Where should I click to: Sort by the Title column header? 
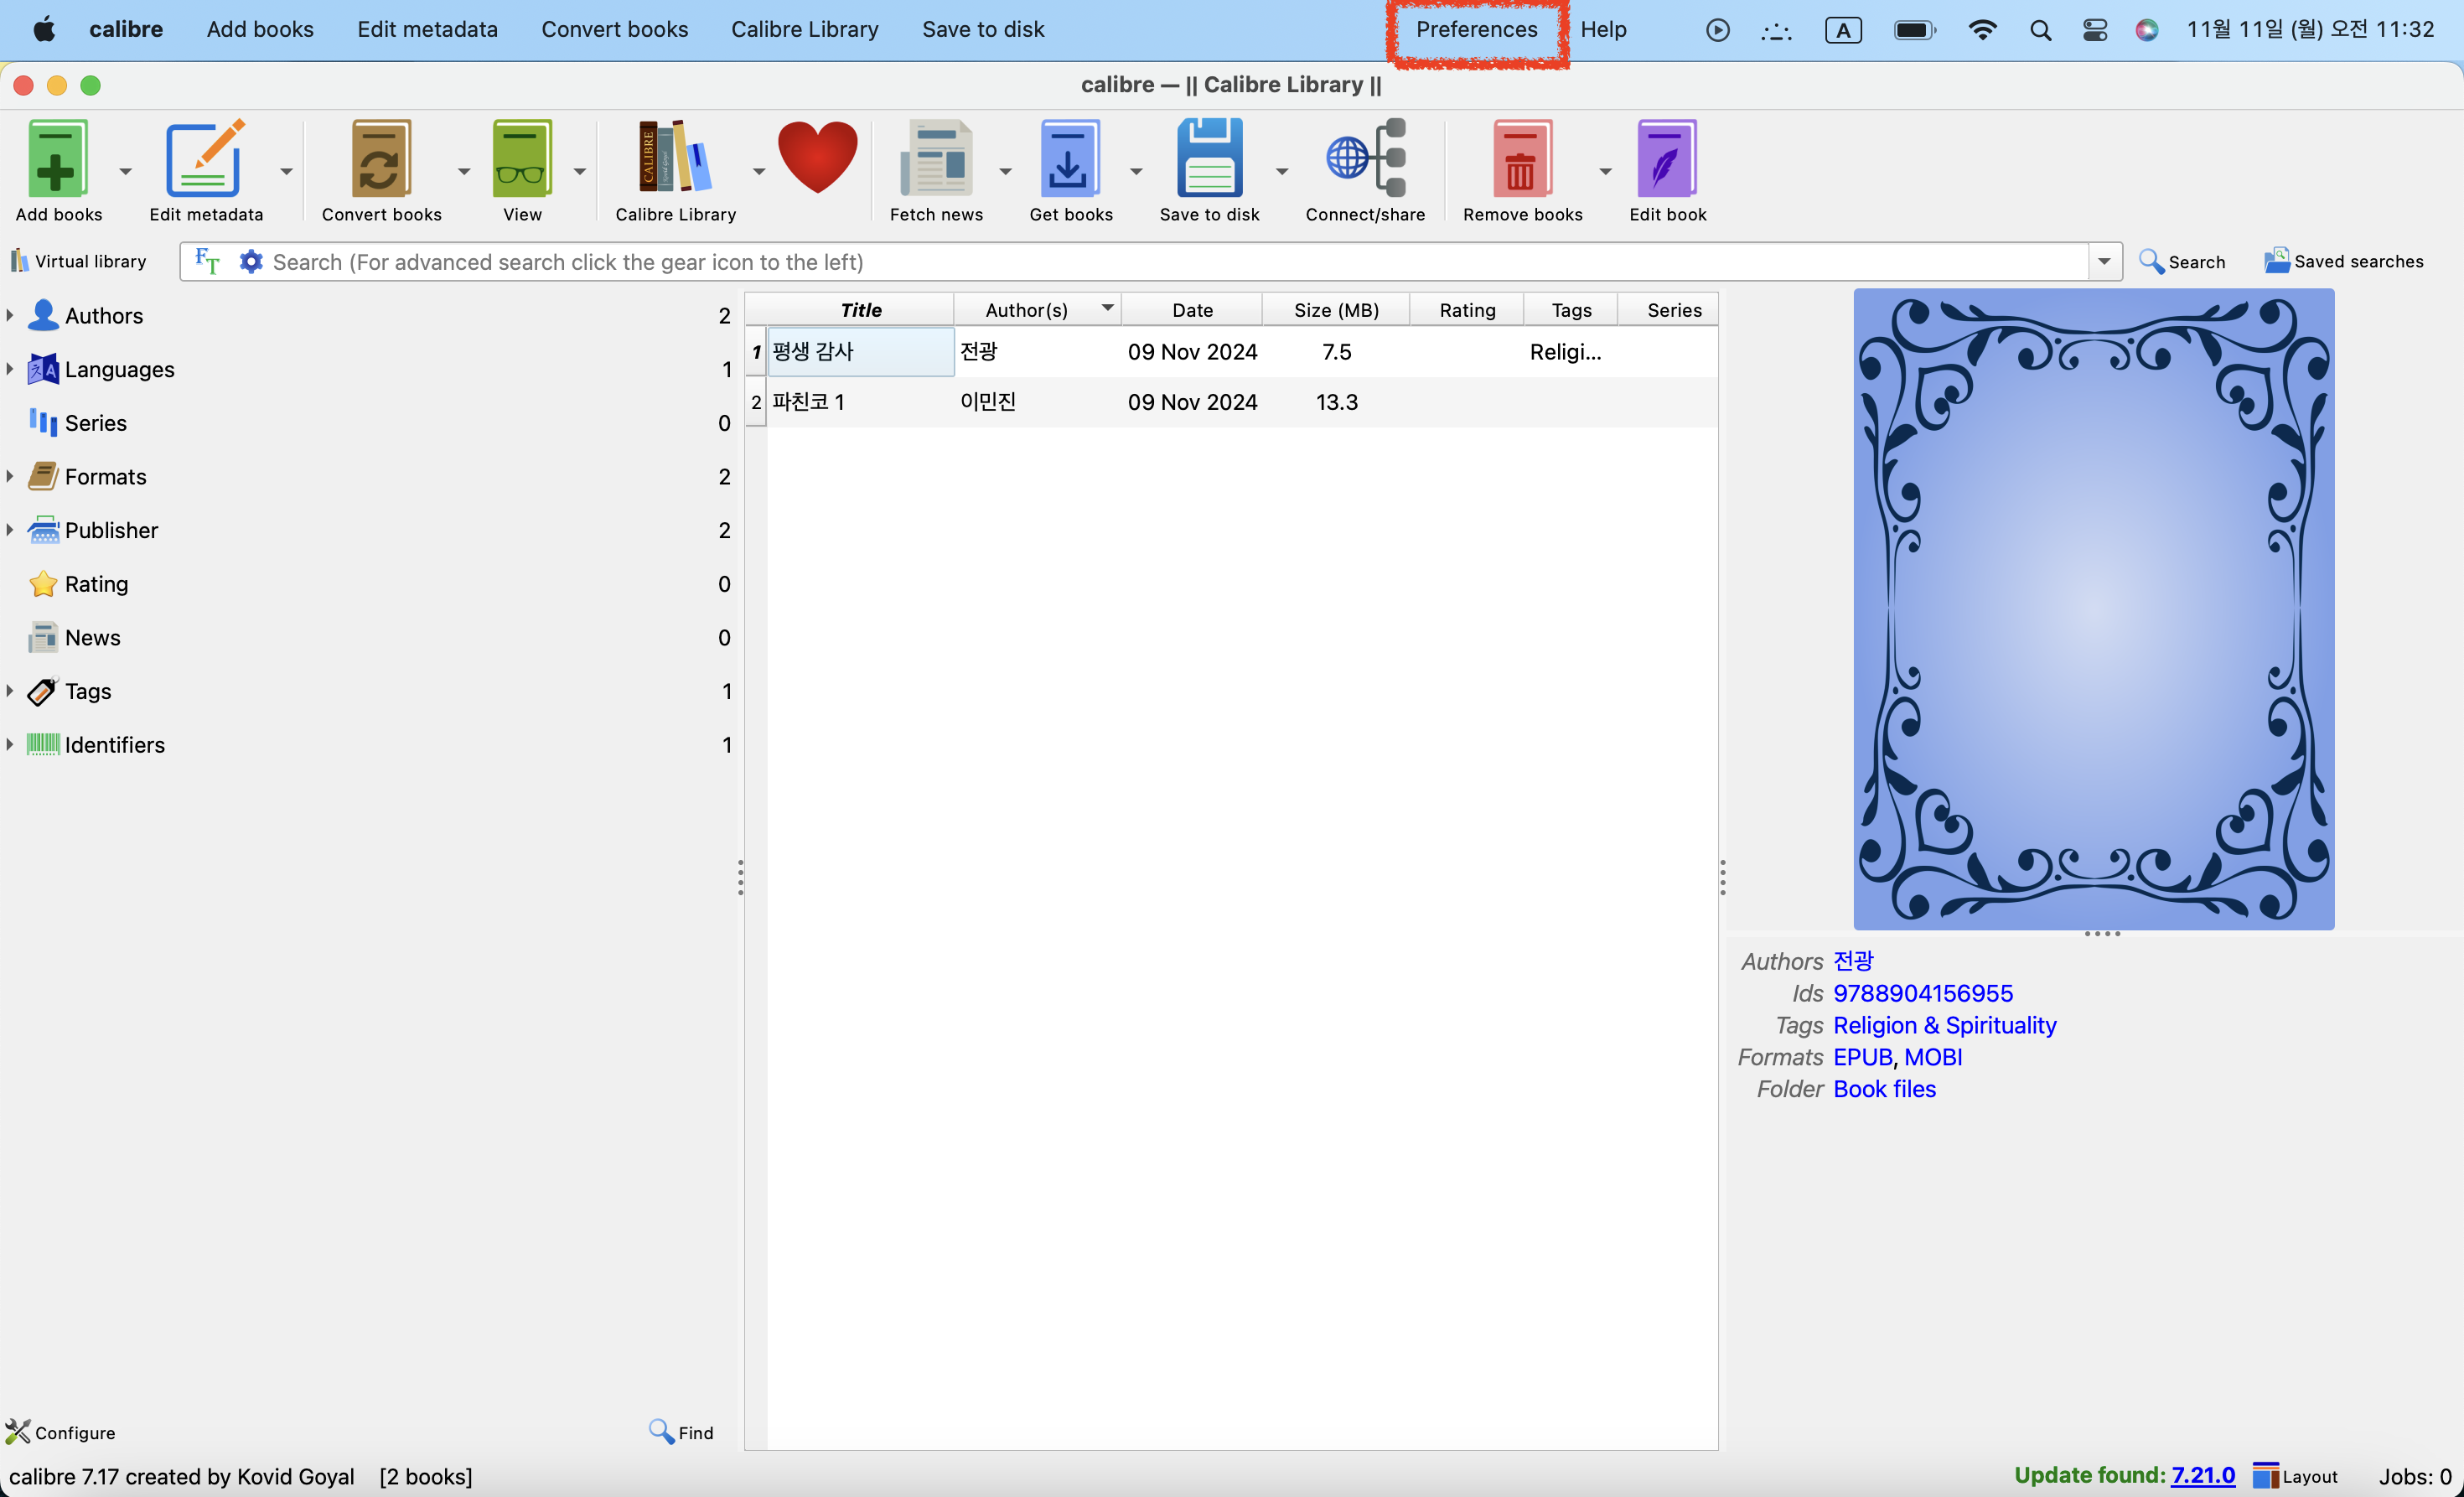click(x=860, y=310)
